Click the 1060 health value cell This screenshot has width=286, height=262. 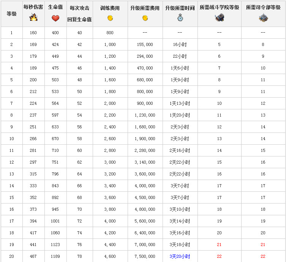click(55, 233)
